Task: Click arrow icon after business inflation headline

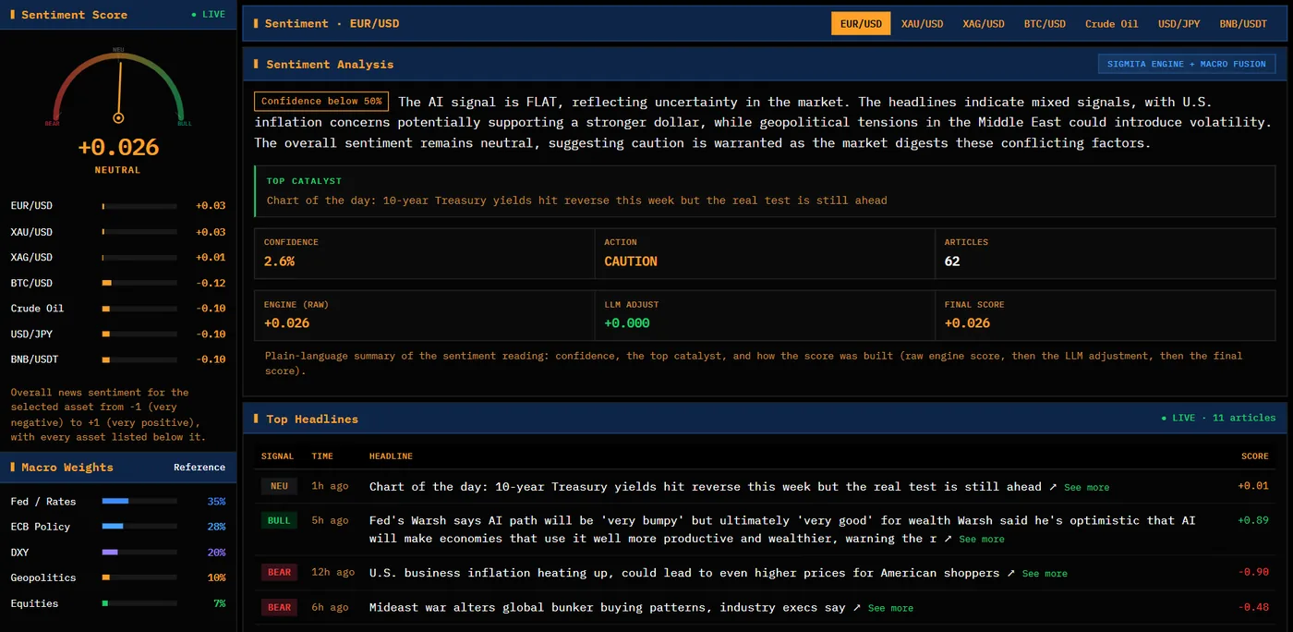Action: point(1010,573)
